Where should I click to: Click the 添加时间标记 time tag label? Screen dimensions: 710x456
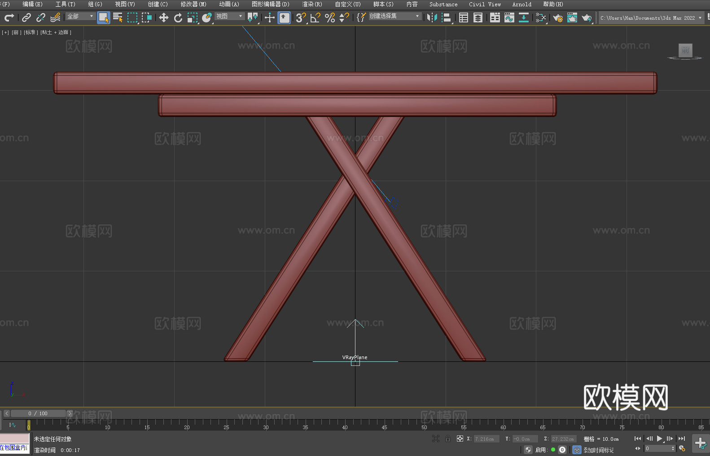point(599,450)
